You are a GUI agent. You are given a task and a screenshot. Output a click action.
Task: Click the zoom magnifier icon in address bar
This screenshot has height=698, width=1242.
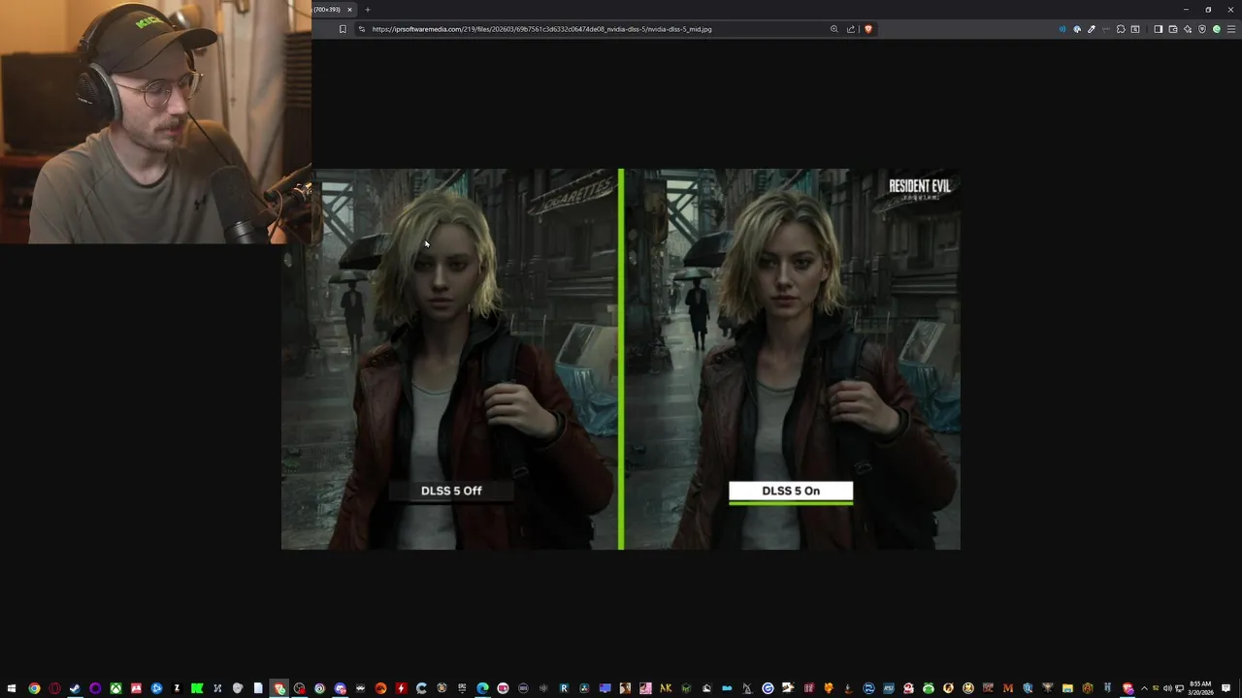tap(833, 29)
